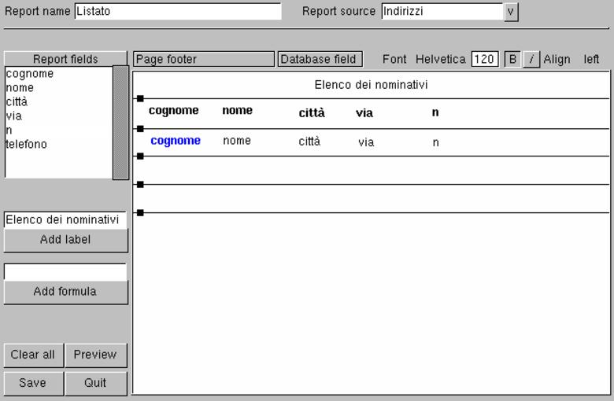Click the Add label button

pyautogui.click(x=66, y=240)
